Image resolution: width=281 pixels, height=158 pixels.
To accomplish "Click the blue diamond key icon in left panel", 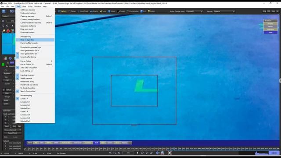I will (x=10, y=58).
